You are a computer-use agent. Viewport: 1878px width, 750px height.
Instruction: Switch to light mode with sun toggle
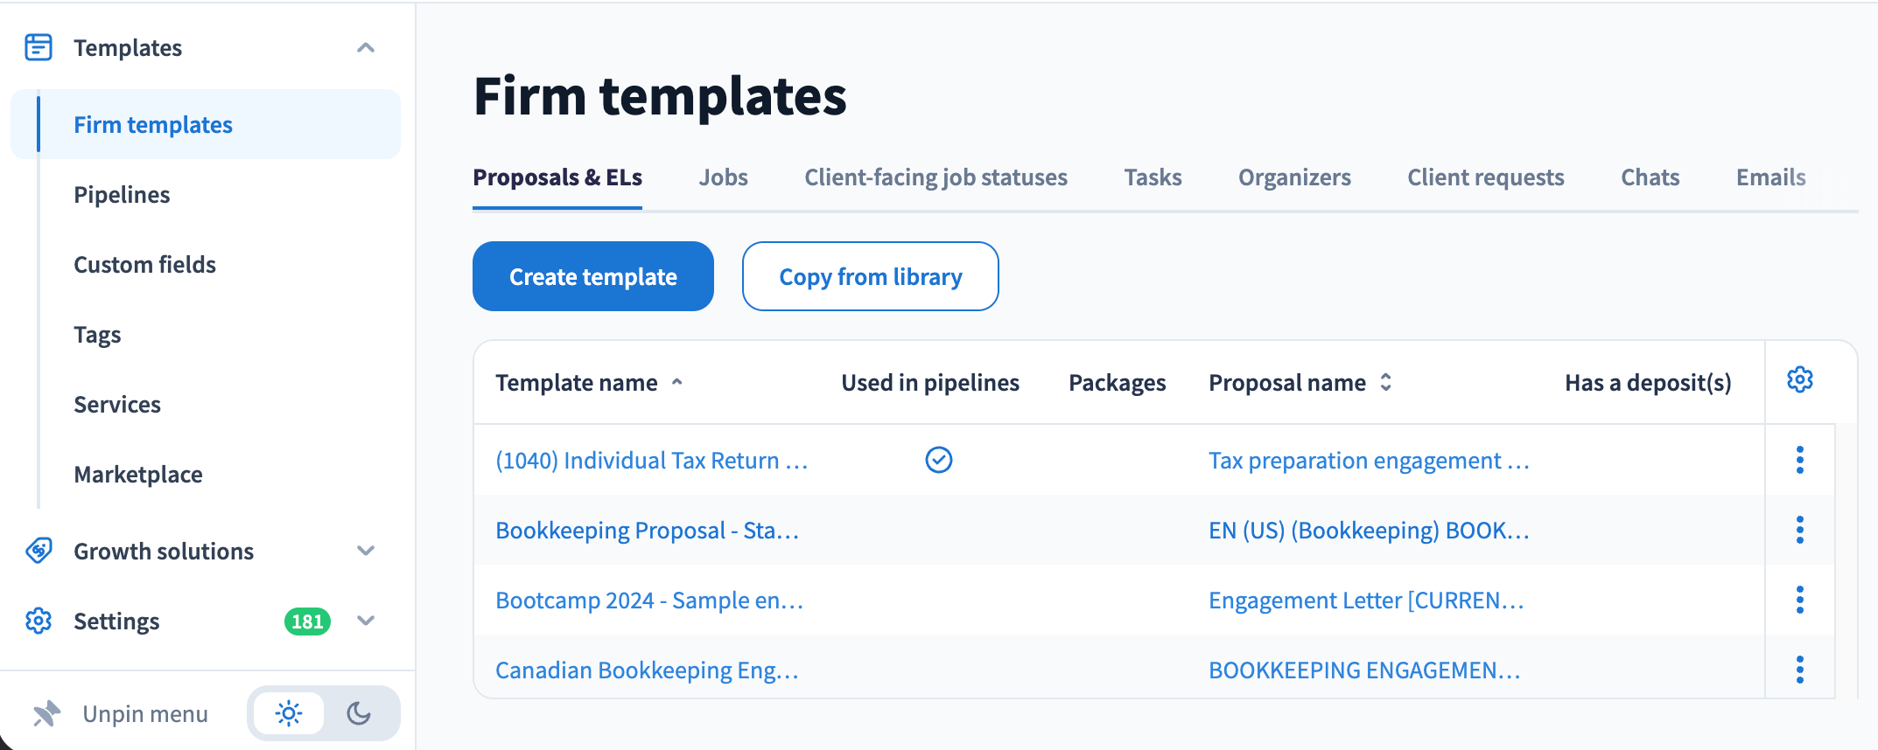(288, 713)
